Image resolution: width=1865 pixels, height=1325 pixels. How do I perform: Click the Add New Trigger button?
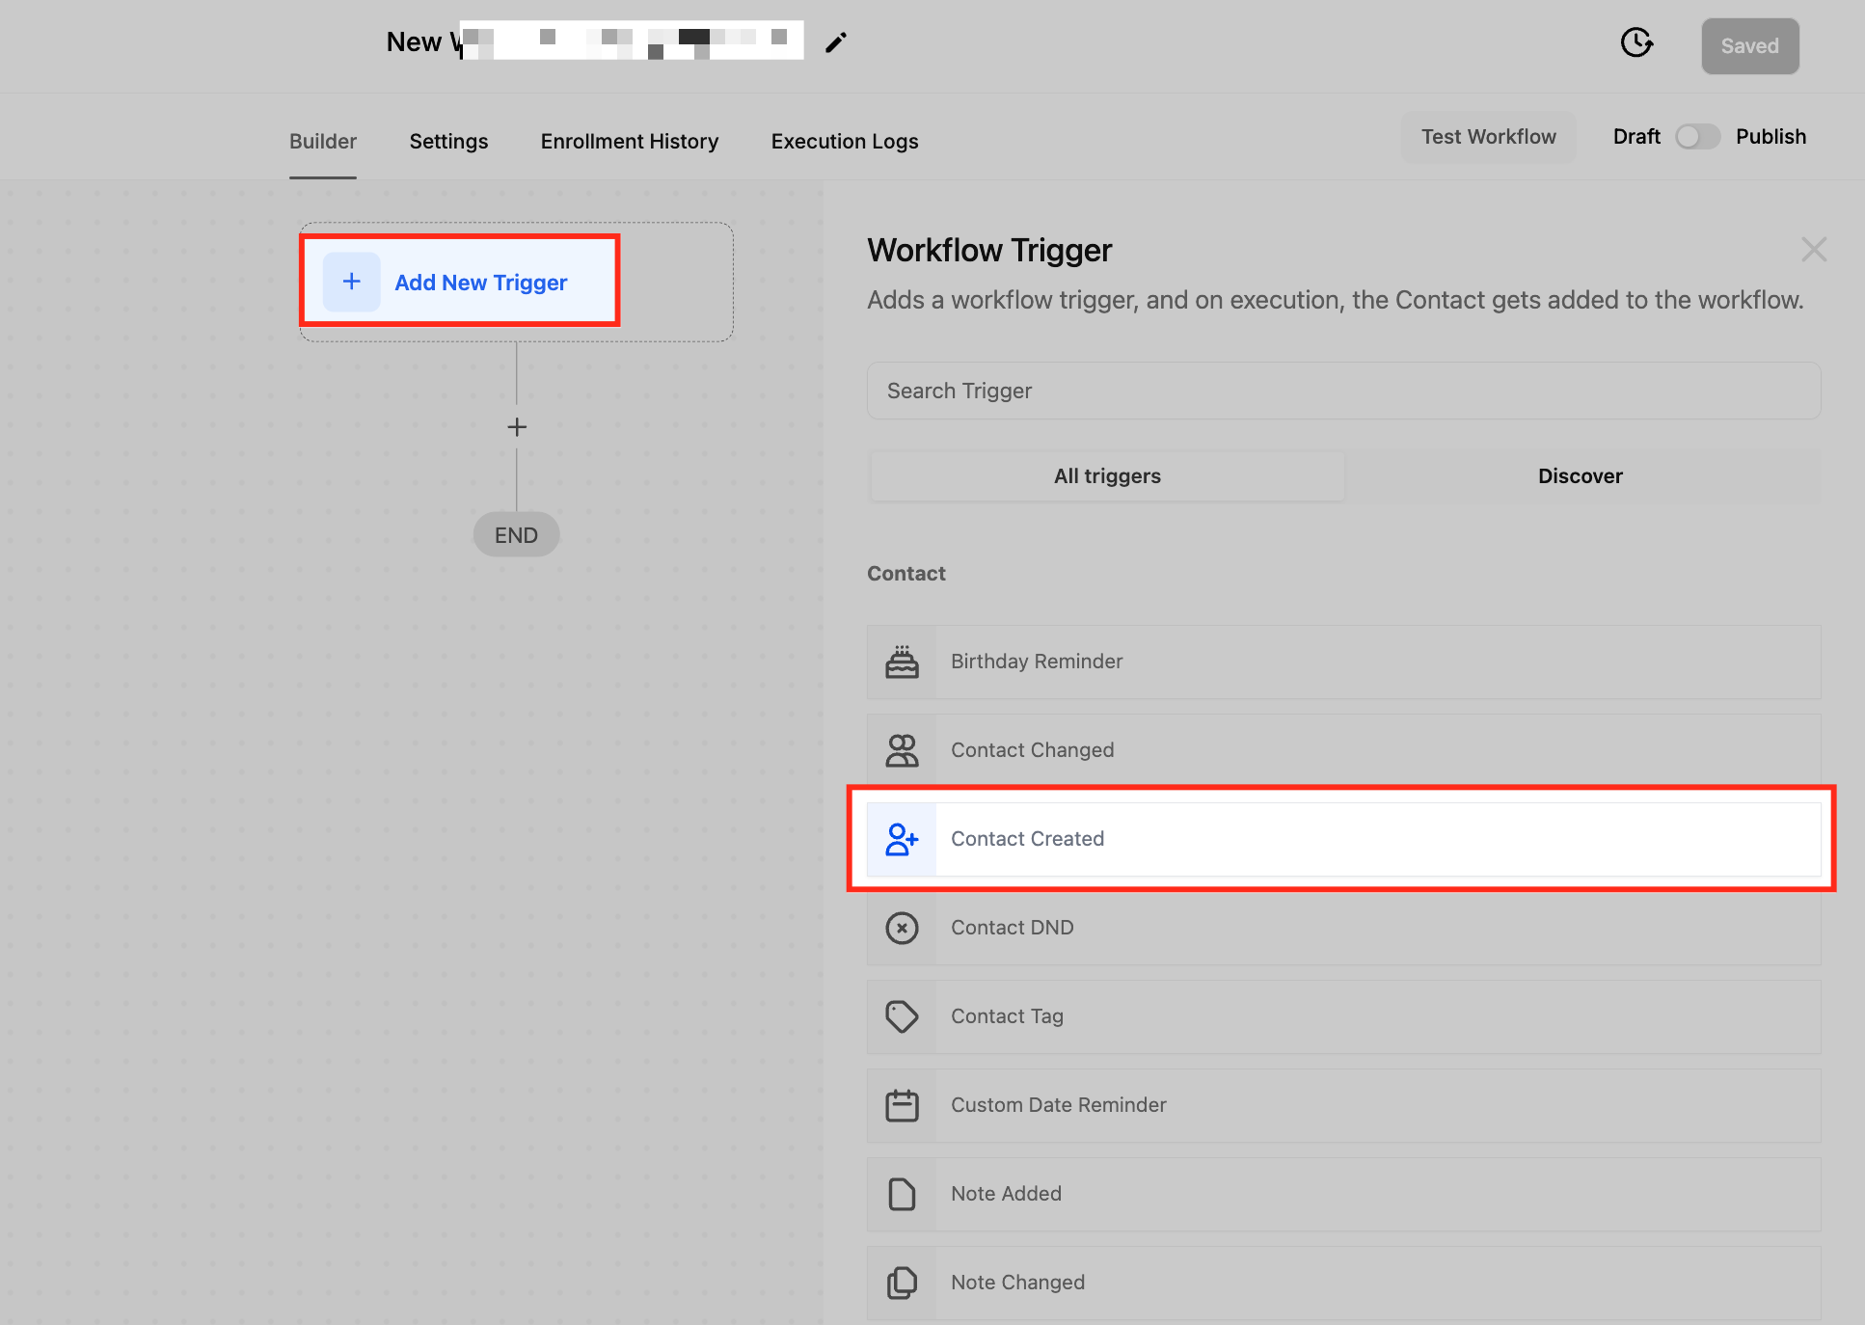[x=460, y=283]
